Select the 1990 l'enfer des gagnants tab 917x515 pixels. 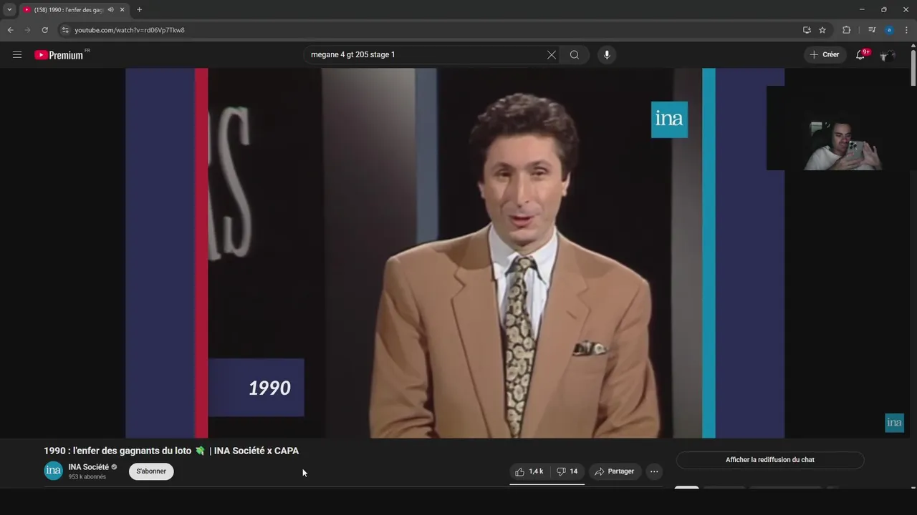coord(74,10)
